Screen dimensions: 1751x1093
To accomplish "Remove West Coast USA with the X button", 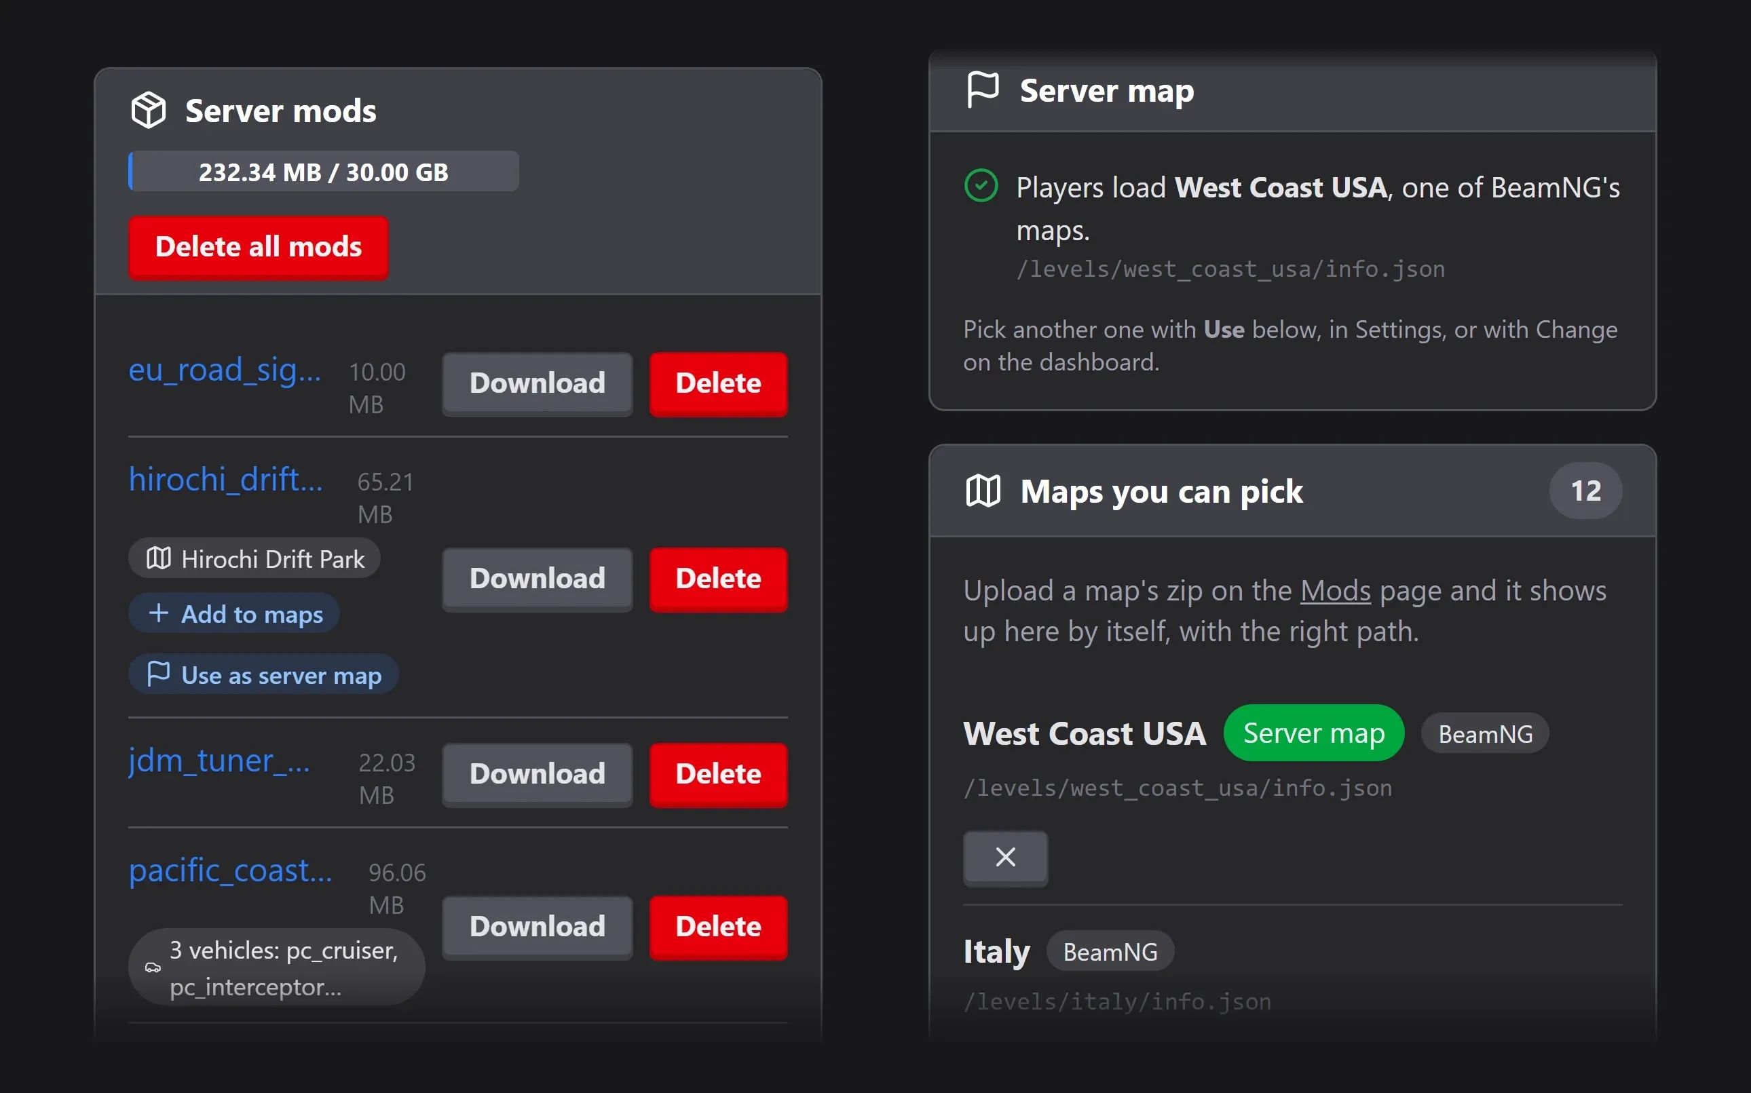I will [x=1005, y=858].
